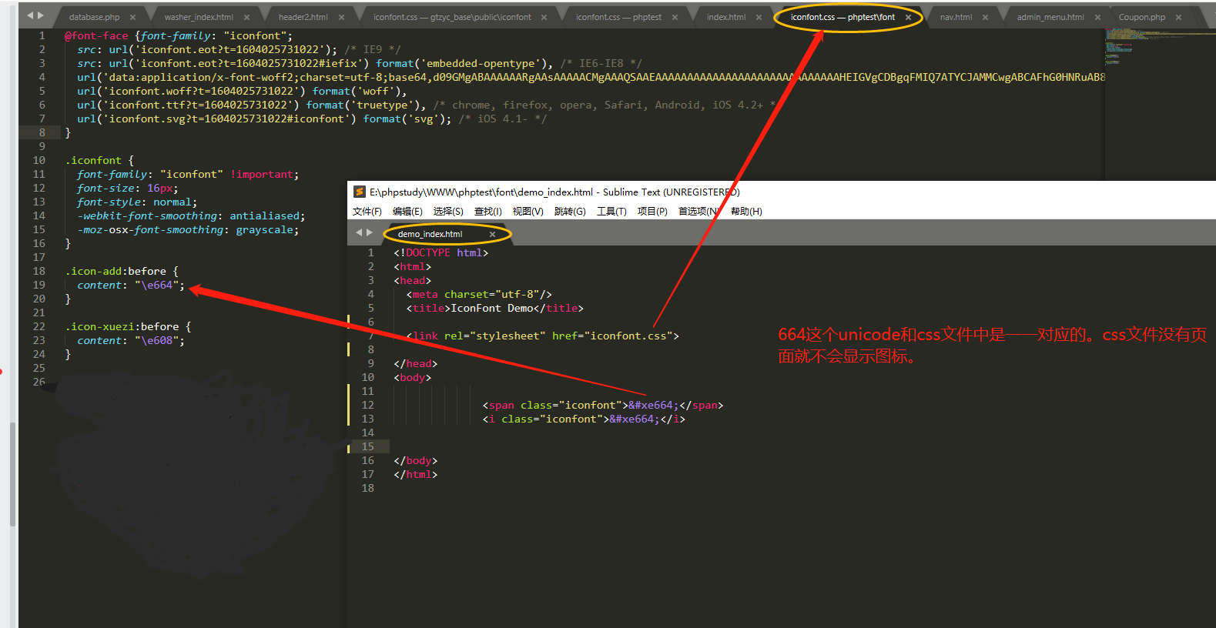Click the "\e664" content value in .icon-add

(x=156, y=285)
